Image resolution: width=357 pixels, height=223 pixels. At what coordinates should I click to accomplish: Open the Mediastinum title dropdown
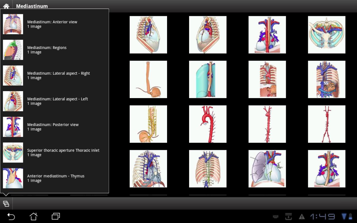pyautogui.click(x=32, y=6)
